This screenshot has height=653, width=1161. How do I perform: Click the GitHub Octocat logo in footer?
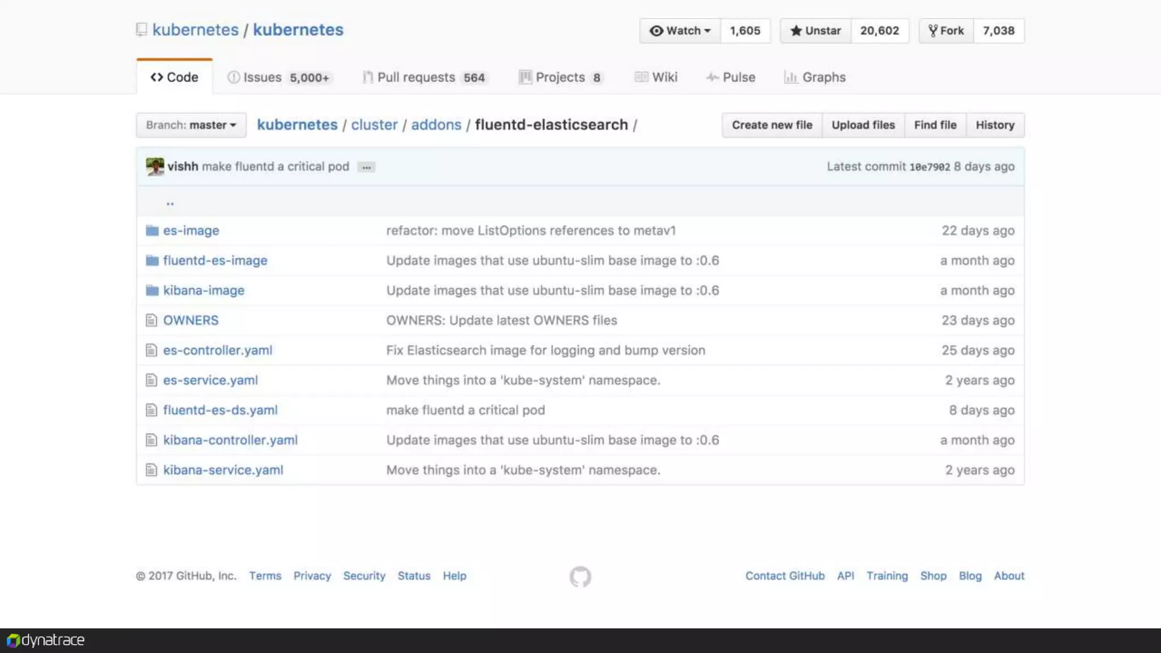pyautogui.click(x=580, y=576)
